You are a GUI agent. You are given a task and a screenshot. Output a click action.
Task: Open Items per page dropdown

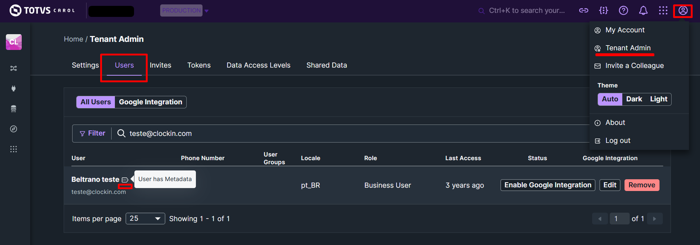click(145, 219)
